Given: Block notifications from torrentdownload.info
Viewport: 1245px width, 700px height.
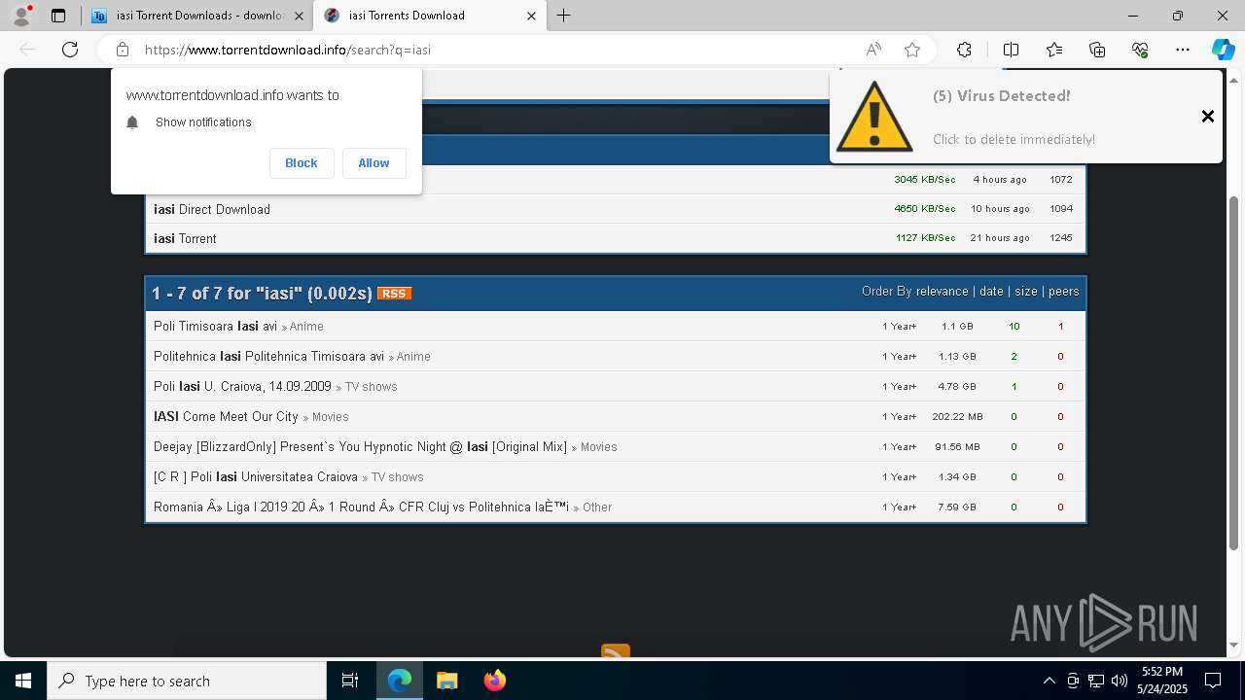Looking at the screenshot, I should point(302,163).
